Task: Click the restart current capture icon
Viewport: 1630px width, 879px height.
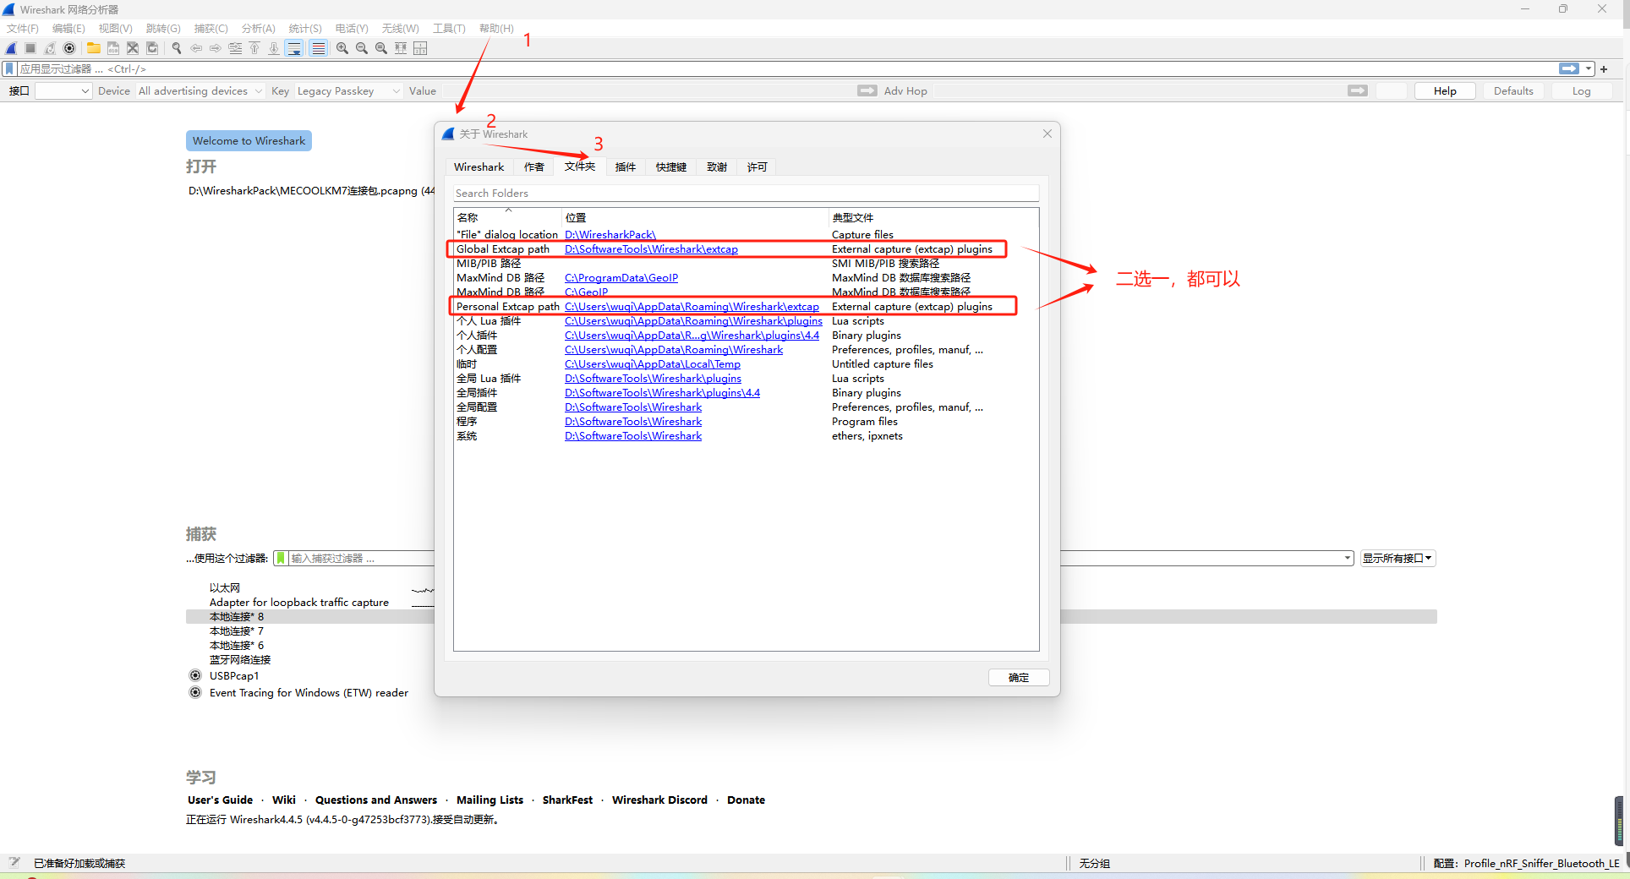Action: tap(50, 49)
